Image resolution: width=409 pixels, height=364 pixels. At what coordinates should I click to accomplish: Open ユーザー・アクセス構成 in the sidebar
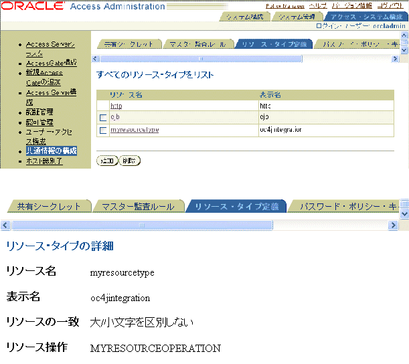pos(49,136)
